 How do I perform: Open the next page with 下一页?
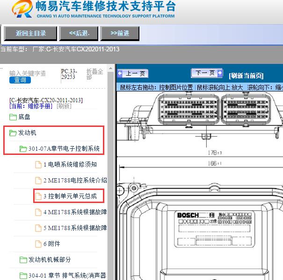point(207,73)
